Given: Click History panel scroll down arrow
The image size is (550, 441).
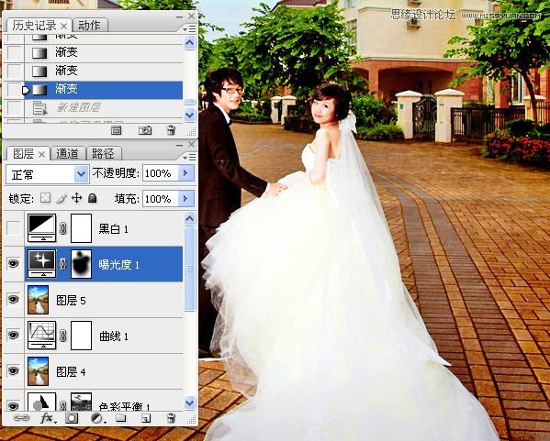Looking at the screenshot, I should pos(190,115).
